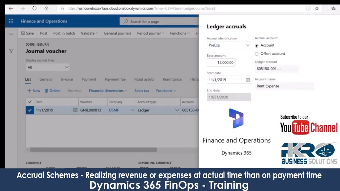This screenshot has width=340, height=191.
Task: Click the Dynamics 365 logo
Action: [236, 118]
